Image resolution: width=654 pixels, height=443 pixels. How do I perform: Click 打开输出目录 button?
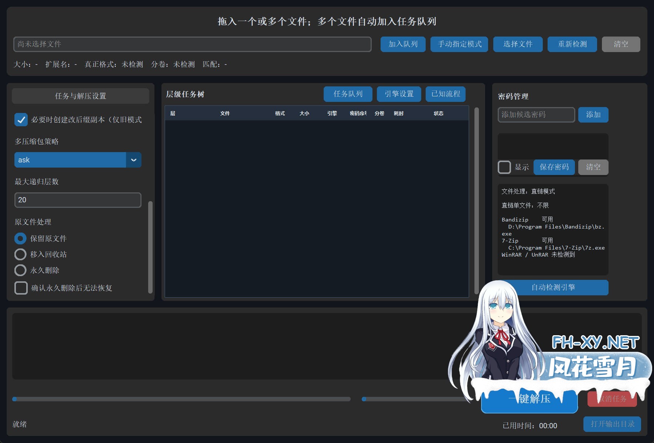pyautogui.click(x=612, y=424)
